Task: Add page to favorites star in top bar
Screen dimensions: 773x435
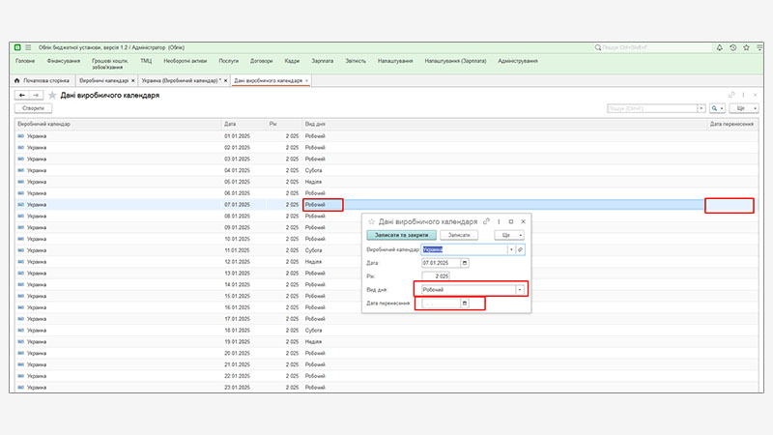Action: [745, 46]
